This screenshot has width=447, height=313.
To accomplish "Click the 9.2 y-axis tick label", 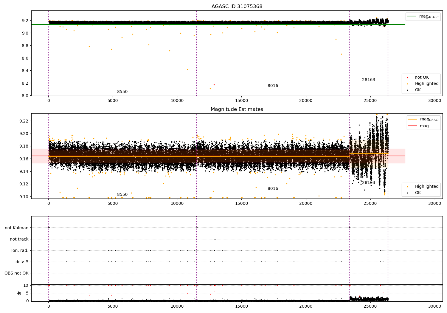I will click(x=25, y=21).
